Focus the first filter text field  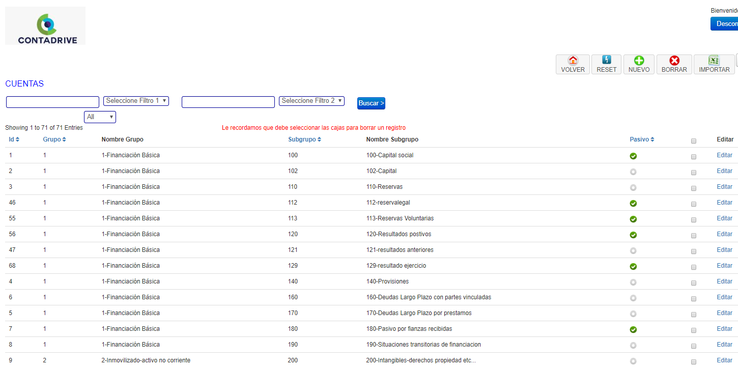(x=52, y=102)
